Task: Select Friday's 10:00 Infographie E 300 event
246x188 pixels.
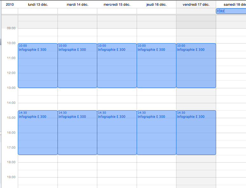Action: 196,65
